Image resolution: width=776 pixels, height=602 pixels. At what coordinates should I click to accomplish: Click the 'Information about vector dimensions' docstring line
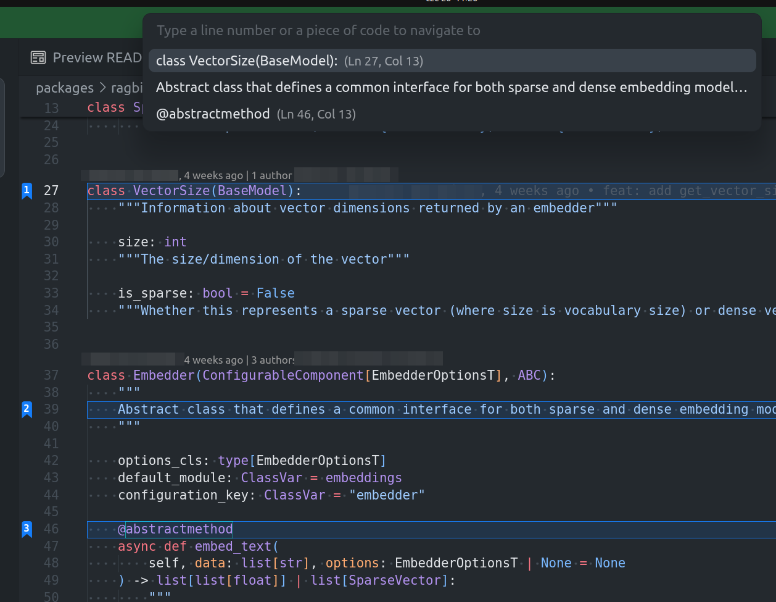pos(368,208)
